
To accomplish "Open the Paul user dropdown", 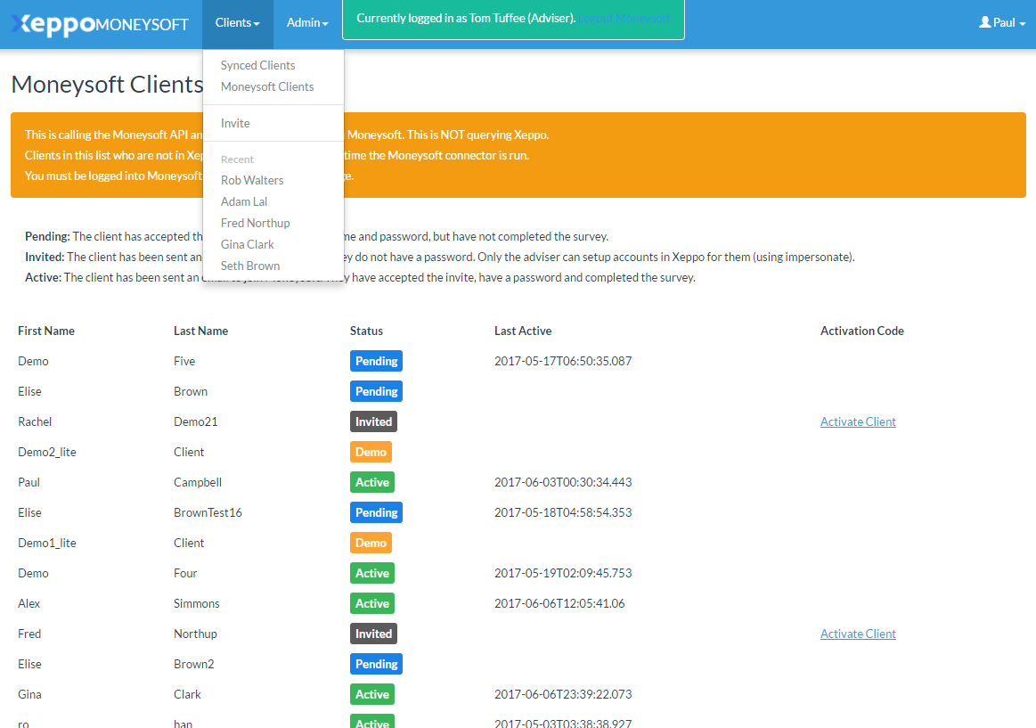I will [1004, 23].
